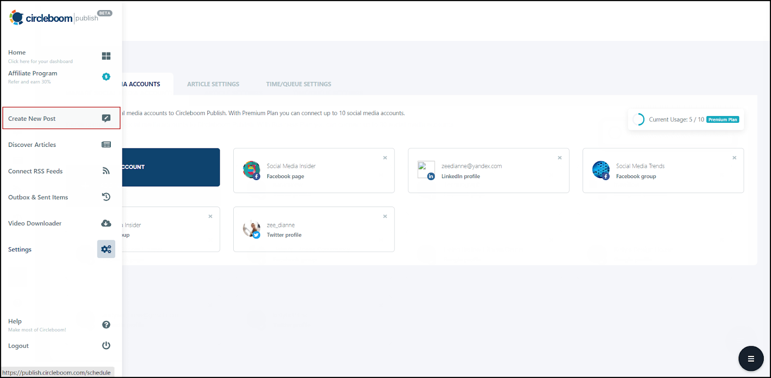This screenshot has width=771, height=378.
Task: Click 'Current Usage: 5 / 10' text
Action: click(x=676, y=119)
